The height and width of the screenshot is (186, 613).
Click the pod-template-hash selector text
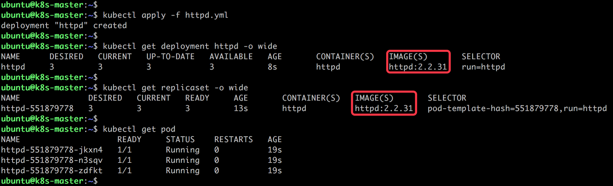tap(517, 109)
